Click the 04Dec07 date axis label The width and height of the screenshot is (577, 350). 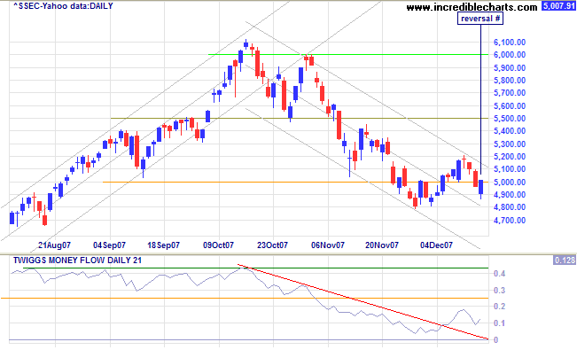436,245
